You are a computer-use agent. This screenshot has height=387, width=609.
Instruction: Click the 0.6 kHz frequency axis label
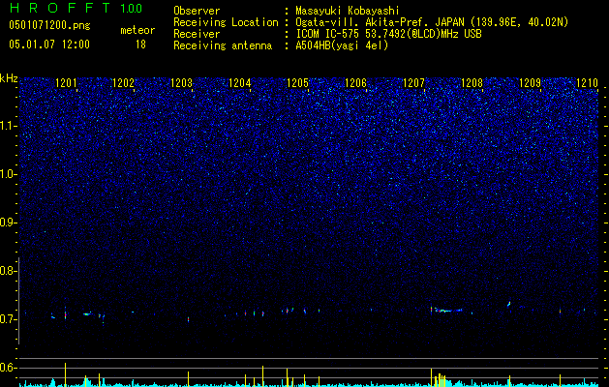9,368
